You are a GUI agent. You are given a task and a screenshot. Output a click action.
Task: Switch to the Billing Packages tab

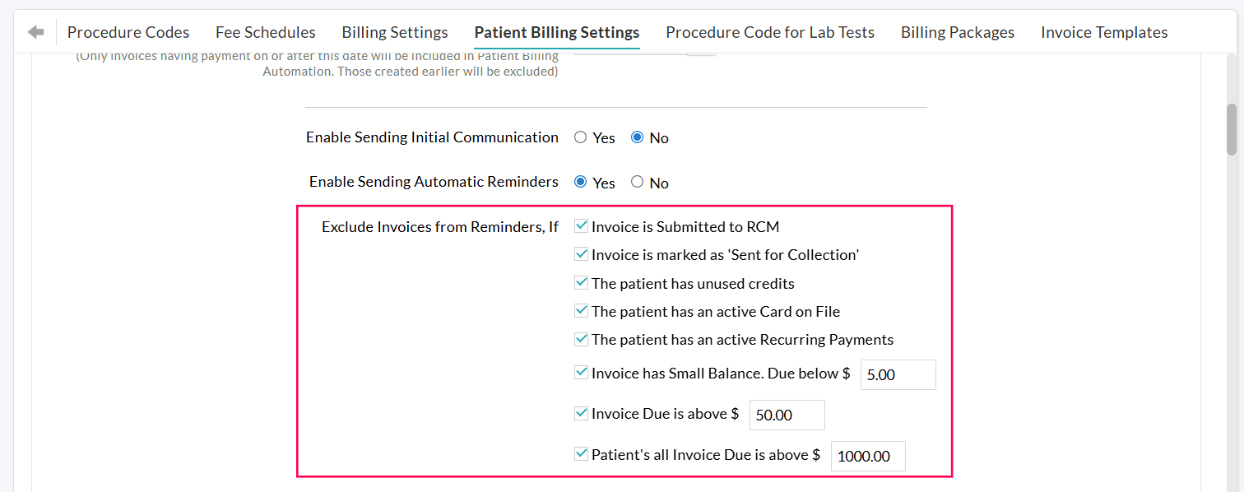957,32
